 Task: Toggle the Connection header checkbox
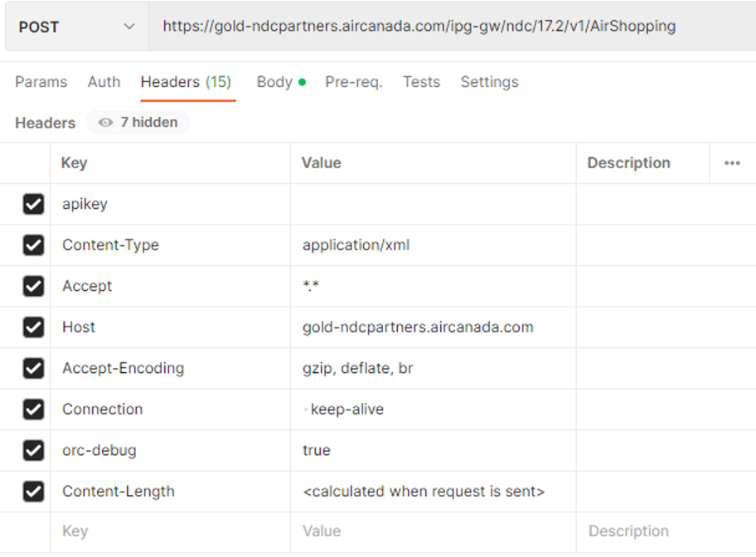pos(33,409)
